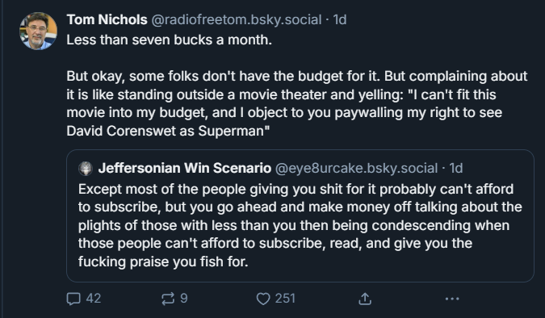
Task: Open Tom Nichols' profile picture
Action: tap(38, 31)
